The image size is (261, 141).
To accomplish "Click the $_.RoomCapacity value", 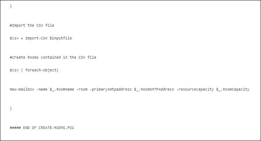I will [233, 89].
